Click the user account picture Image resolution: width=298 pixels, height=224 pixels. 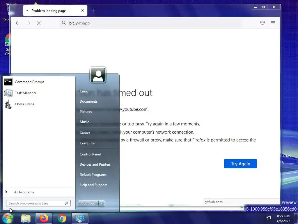[x=98, y=75]
